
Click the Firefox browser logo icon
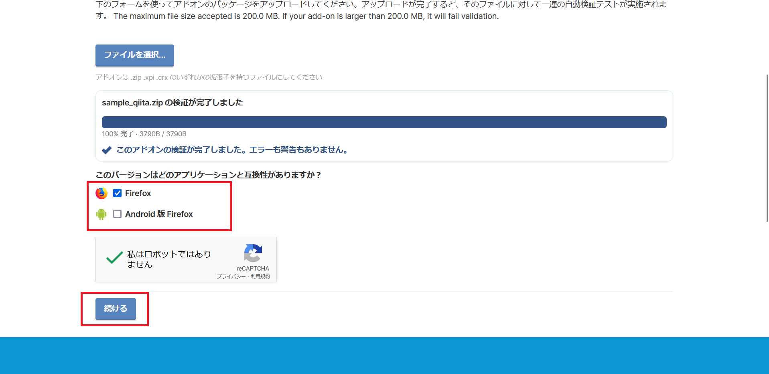coord(101,193)
